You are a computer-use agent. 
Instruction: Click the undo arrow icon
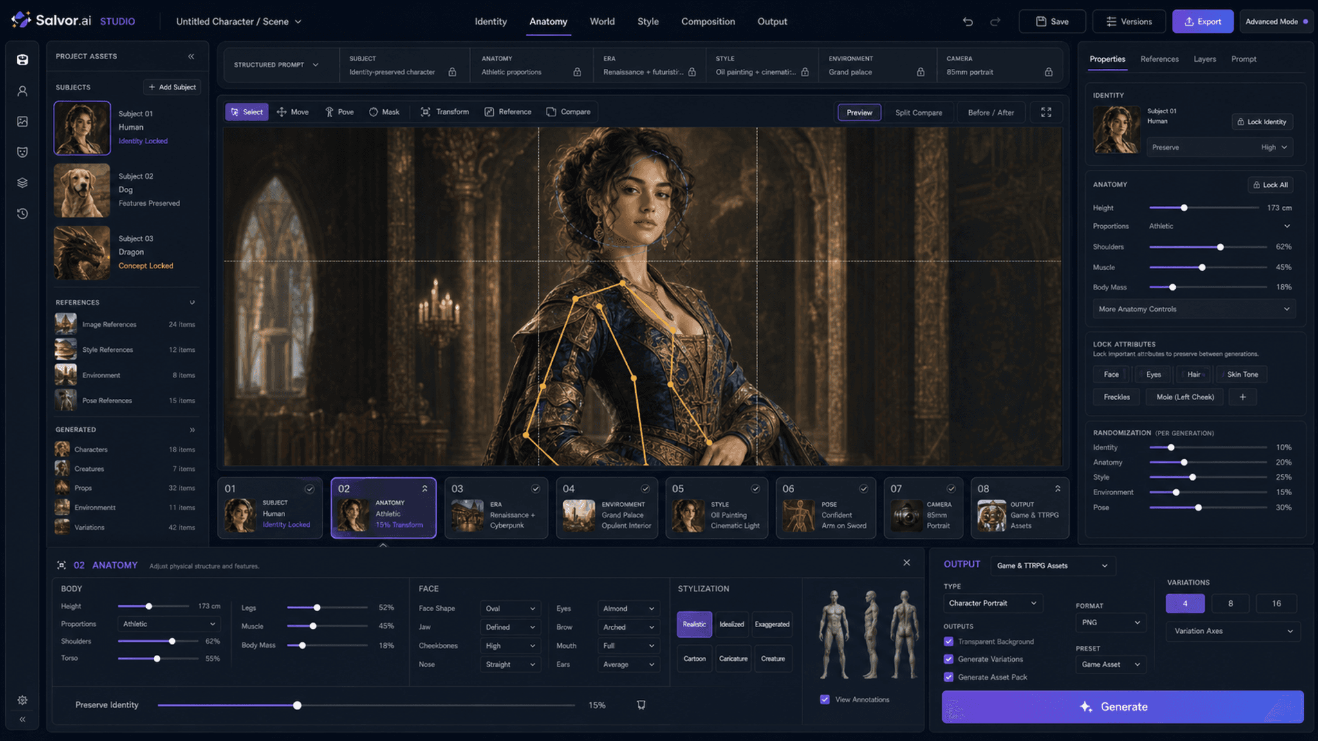968,22
